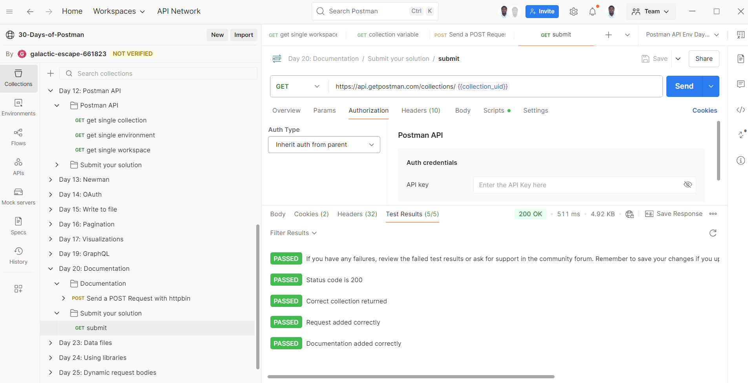The height and width of the screenshot is (383, 748).
Task: Open the response Headers (32) tab
Action: click(x=357, y=214)
